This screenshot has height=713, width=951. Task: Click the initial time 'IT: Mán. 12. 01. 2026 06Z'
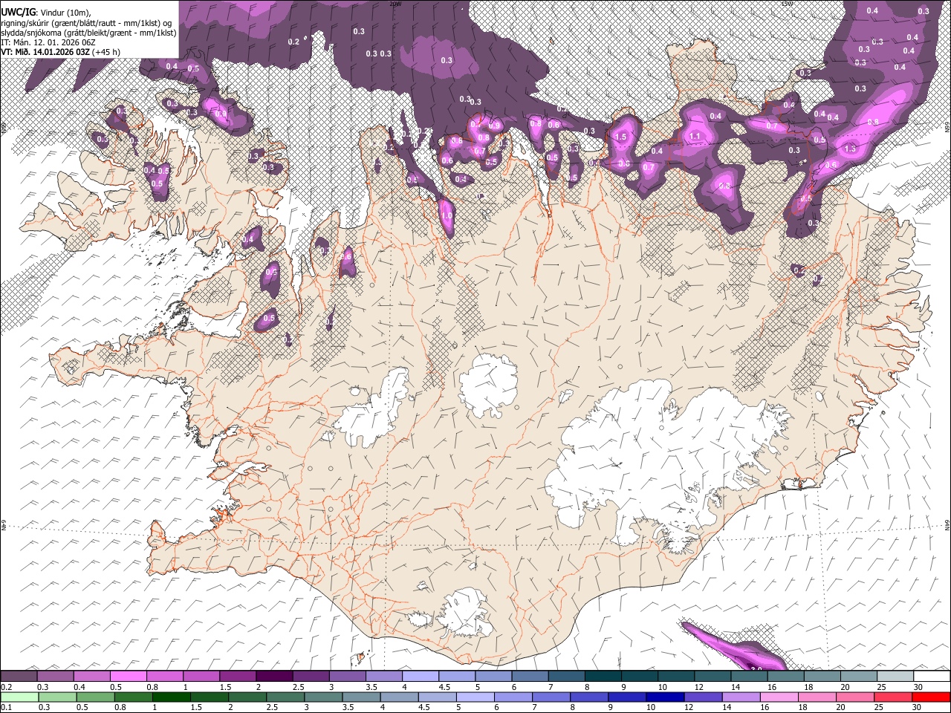click(x=48, y=42)
